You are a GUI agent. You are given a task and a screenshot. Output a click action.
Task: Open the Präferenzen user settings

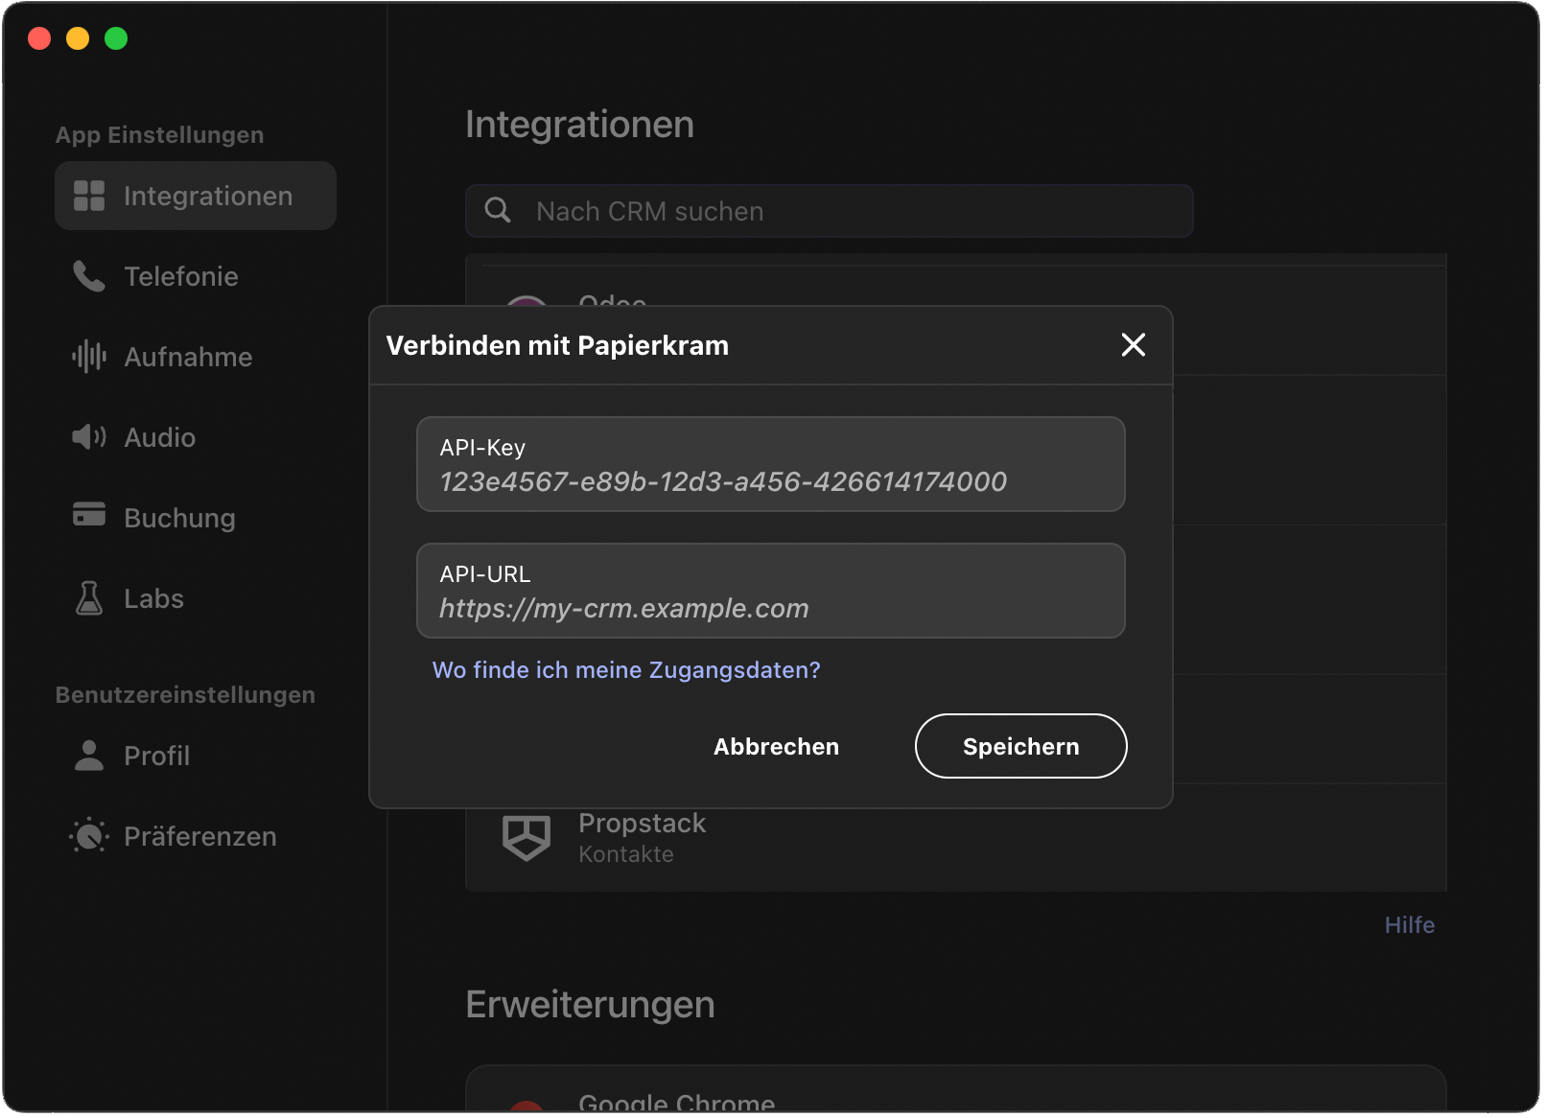pyautogui.click(x=196, y=836)
